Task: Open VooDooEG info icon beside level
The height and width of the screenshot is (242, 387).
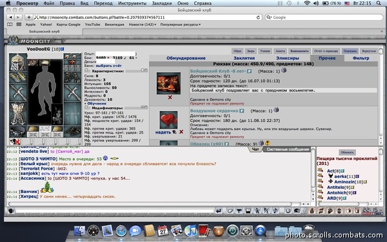Action: click(62, 49)
